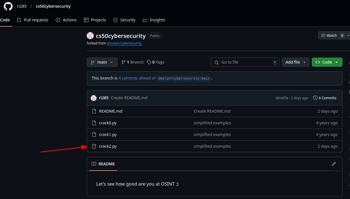Image resolution: width=350 pixels, height=199 pixels.
Task: Open the green Code dropdown
Action: (x=327, y=62)
